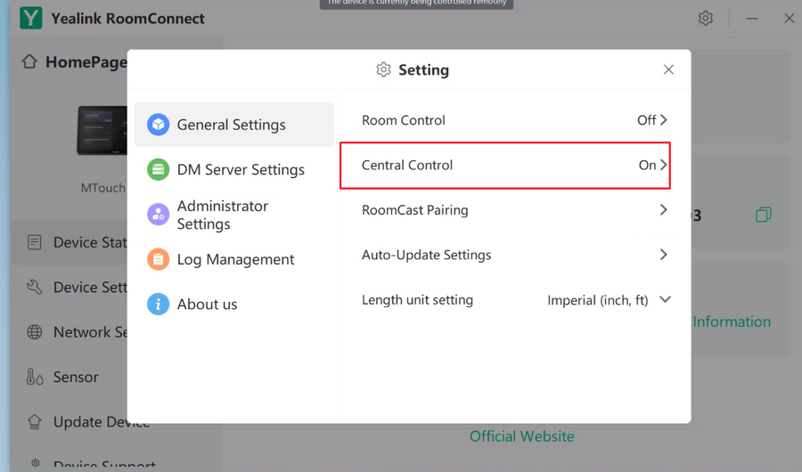The image size is (802, 472).
Task: Open RoomCast Pairing row
Action: pyautogui.click(x=516, y=209)
